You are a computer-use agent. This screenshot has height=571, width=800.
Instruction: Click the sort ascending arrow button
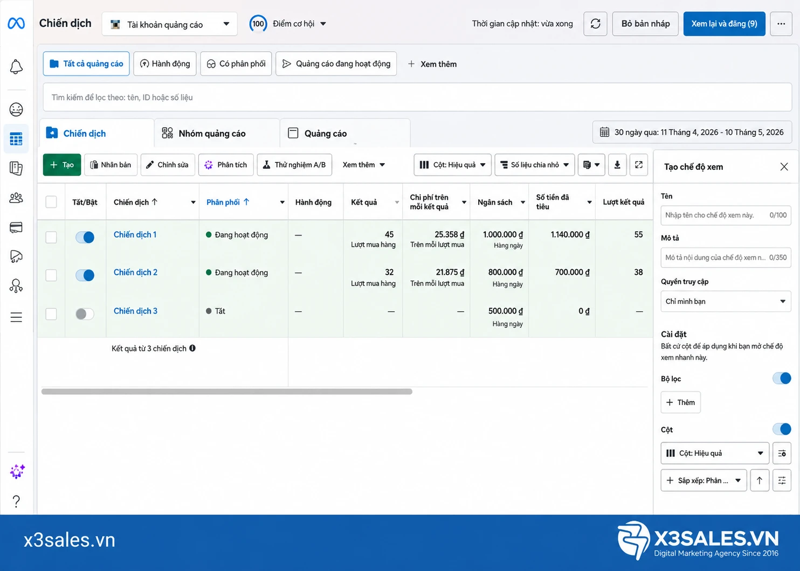click(x=759, y=481)
